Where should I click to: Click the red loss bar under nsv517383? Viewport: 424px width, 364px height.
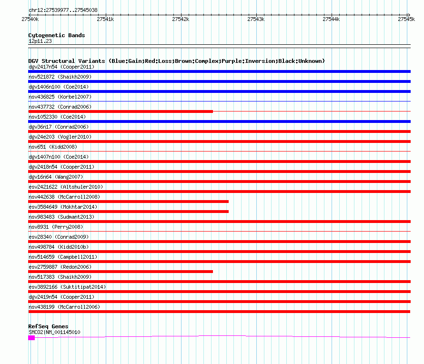coord(219,282)
